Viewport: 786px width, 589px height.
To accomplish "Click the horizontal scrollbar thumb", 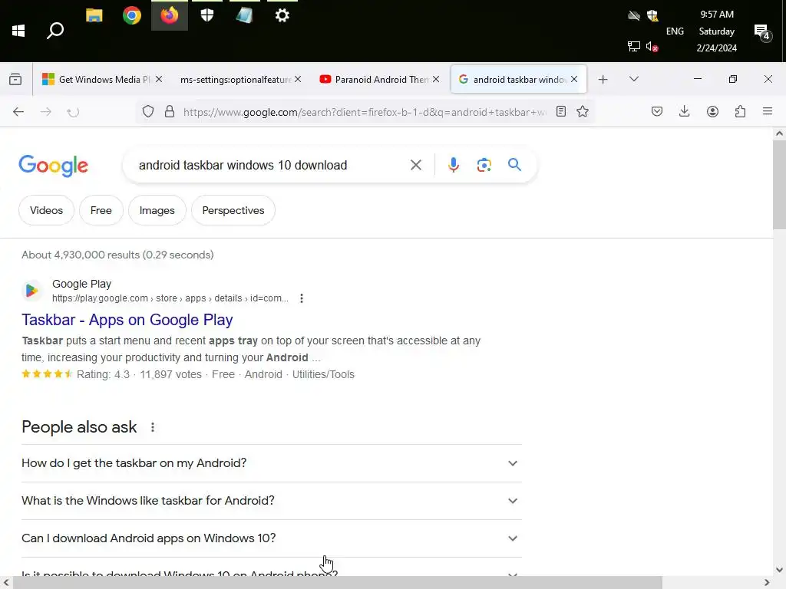I will click(x=337, y=583).
